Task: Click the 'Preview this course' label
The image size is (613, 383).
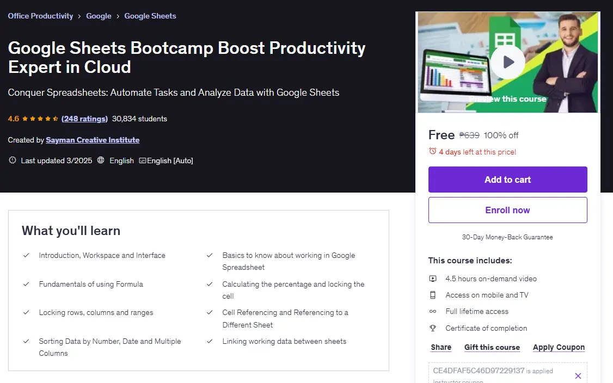Action: [507, 99]
